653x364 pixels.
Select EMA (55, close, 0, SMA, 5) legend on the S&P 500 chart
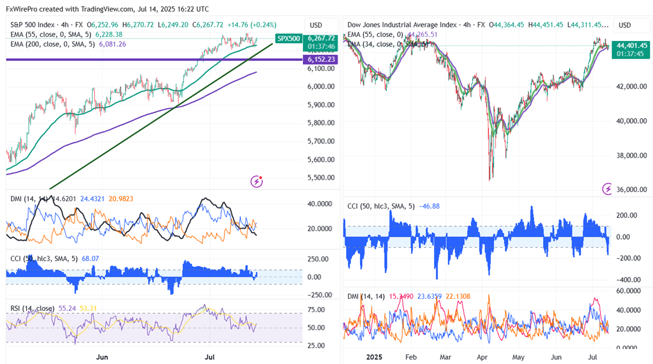[52, 35]
